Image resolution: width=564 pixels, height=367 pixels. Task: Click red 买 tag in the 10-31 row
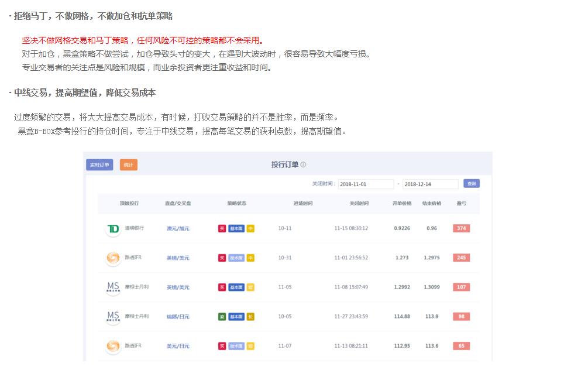click(222, 258)
